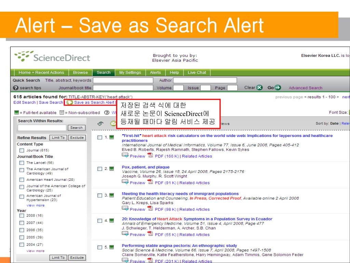This screenshot has height=263, width=350.
Task: Check American Heart Journal (28) filter
Action: (22, 180)
